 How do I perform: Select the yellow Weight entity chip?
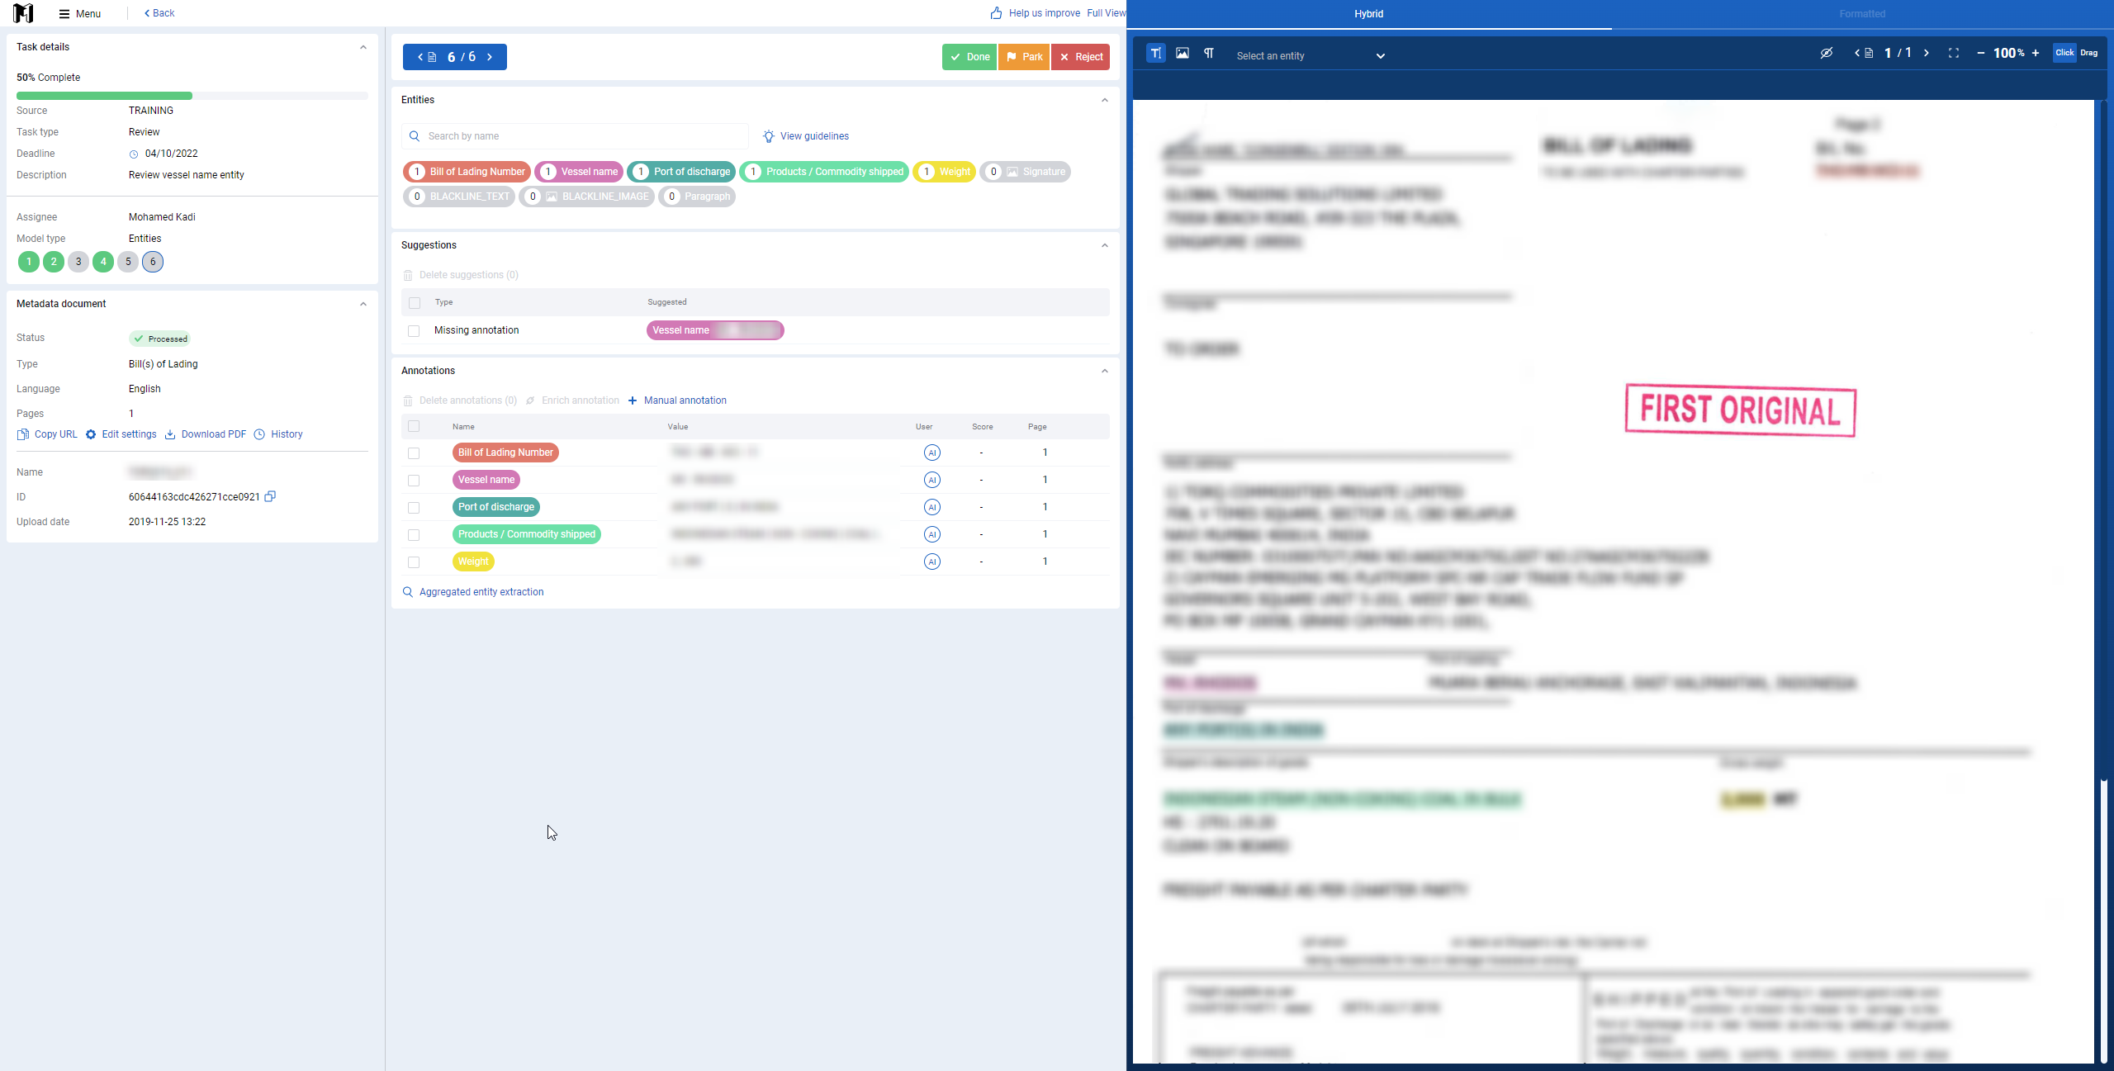[944, 172]
